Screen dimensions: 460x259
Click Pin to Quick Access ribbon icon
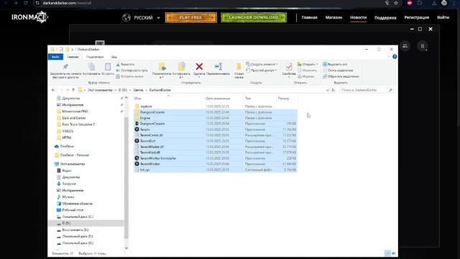pos(65,67)
